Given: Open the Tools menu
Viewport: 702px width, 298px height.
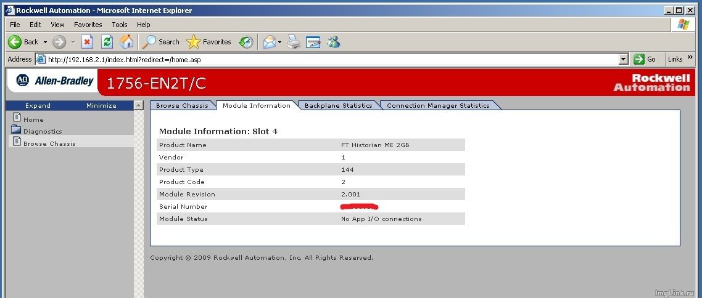Looking at the screenshot, I should (x=120, y=25).
